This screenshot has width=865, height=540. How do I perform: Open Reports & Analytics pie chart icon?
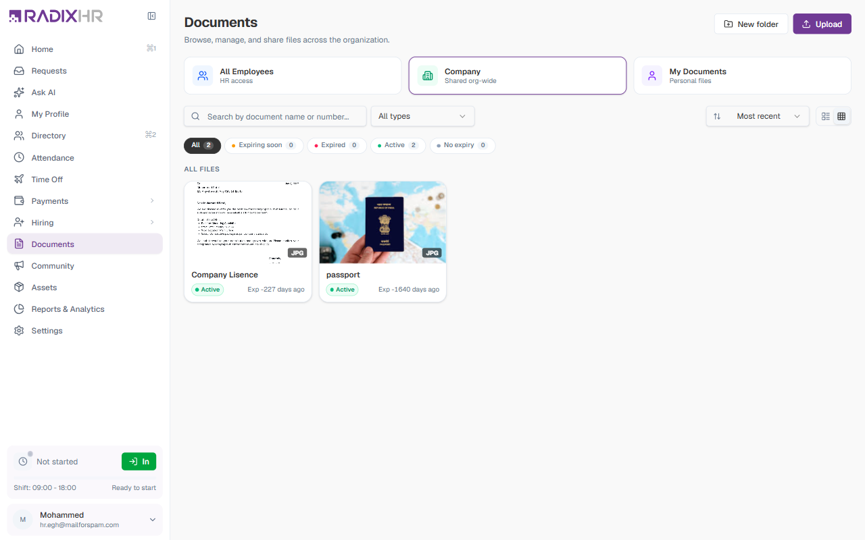19,309
